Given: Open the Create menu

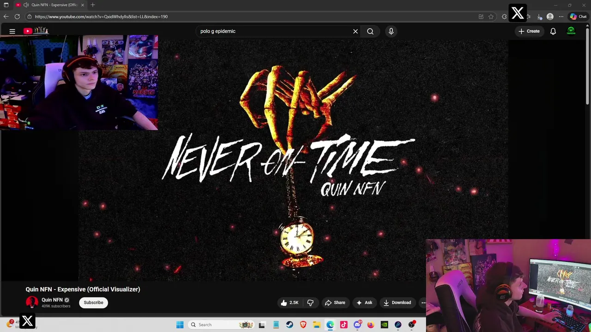Looking at the screenshot, I should pos(529,31).
